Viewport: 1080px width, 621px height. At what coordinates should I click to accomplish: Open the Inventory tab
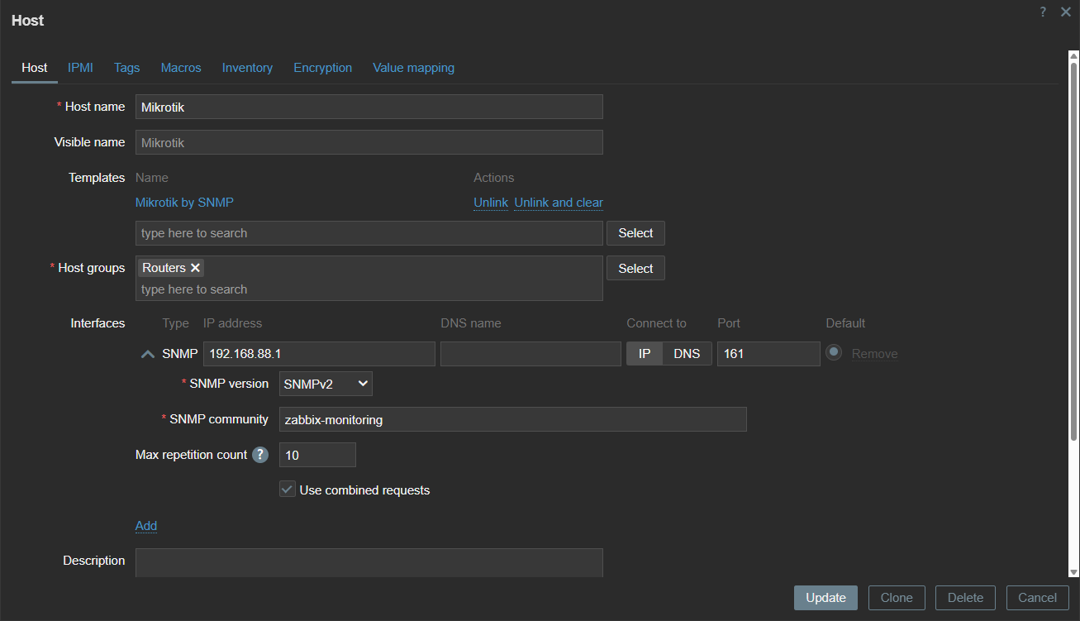point(247,68)
